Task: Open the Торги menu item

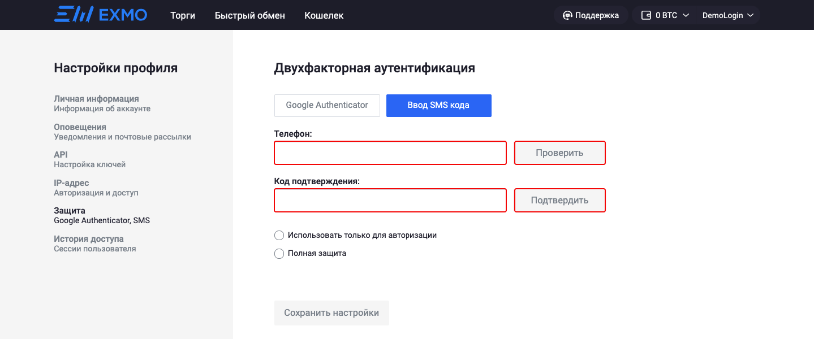Action: tap(183, 15)
